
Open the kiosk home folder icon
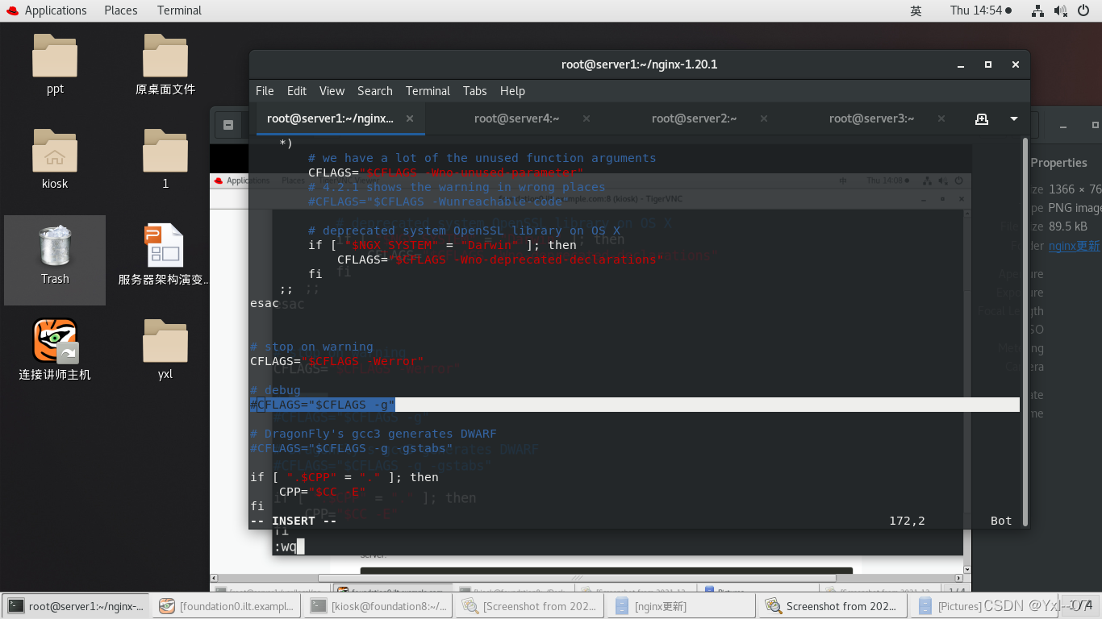click(55, 159)
